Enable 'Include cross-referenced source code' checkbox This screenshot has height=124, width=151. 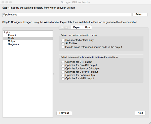(x=63, y=47)
